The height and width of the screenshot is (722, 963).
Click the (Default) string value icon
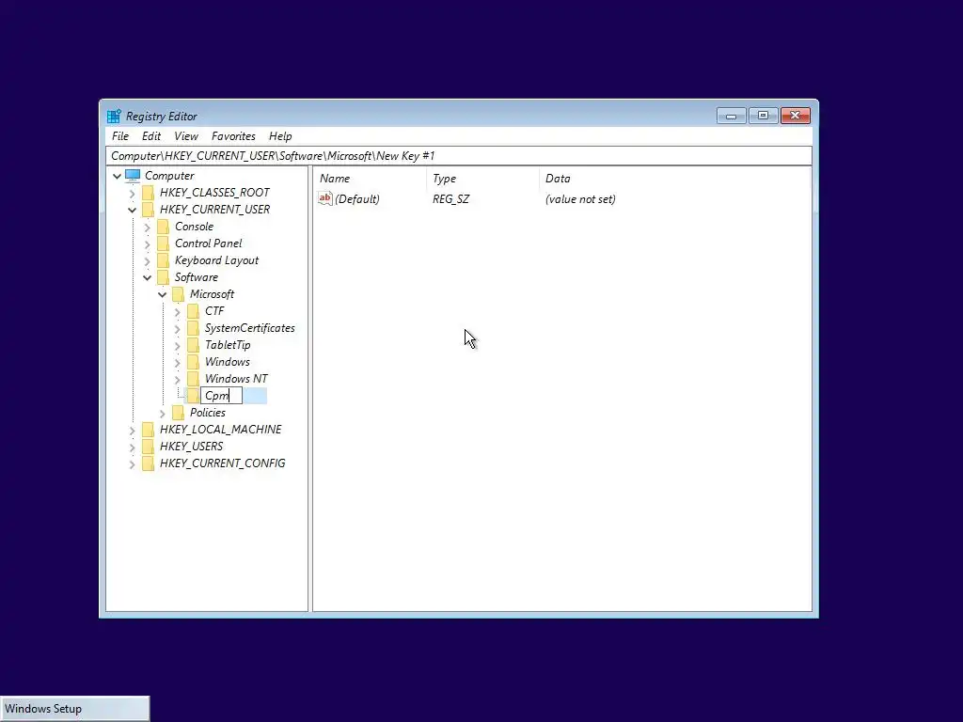(324, 198)
